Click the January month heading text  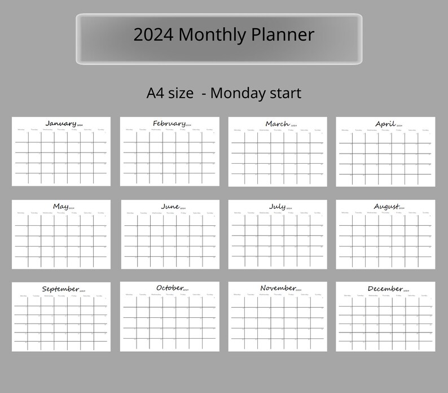[x=61, y=123]
